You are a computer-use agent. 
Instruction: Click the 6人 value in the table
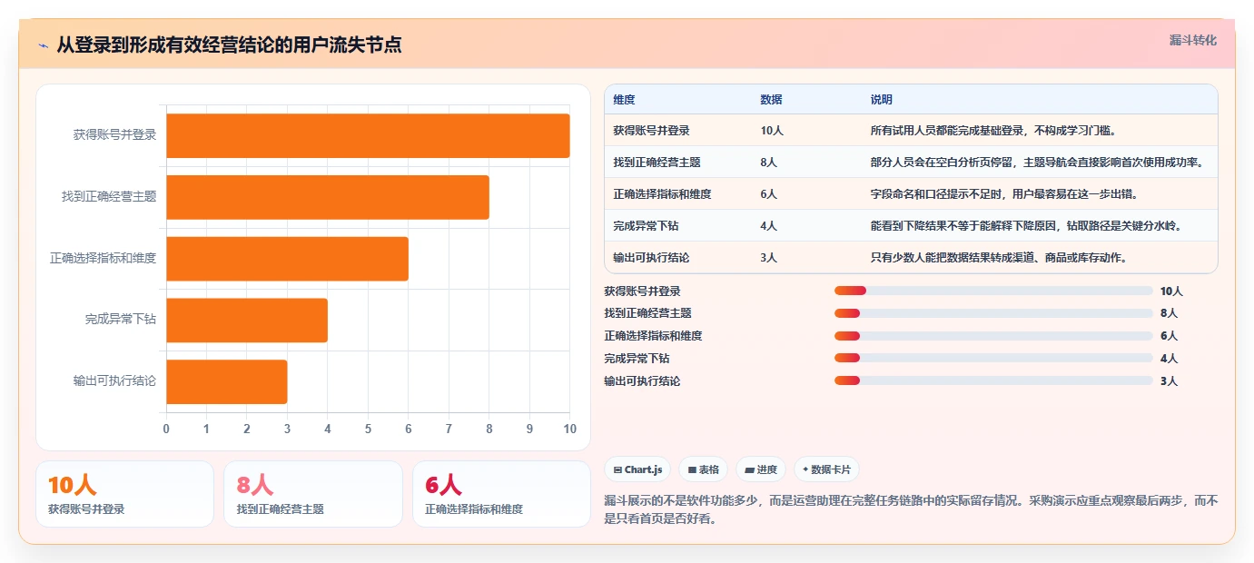[x=769, y=194]
